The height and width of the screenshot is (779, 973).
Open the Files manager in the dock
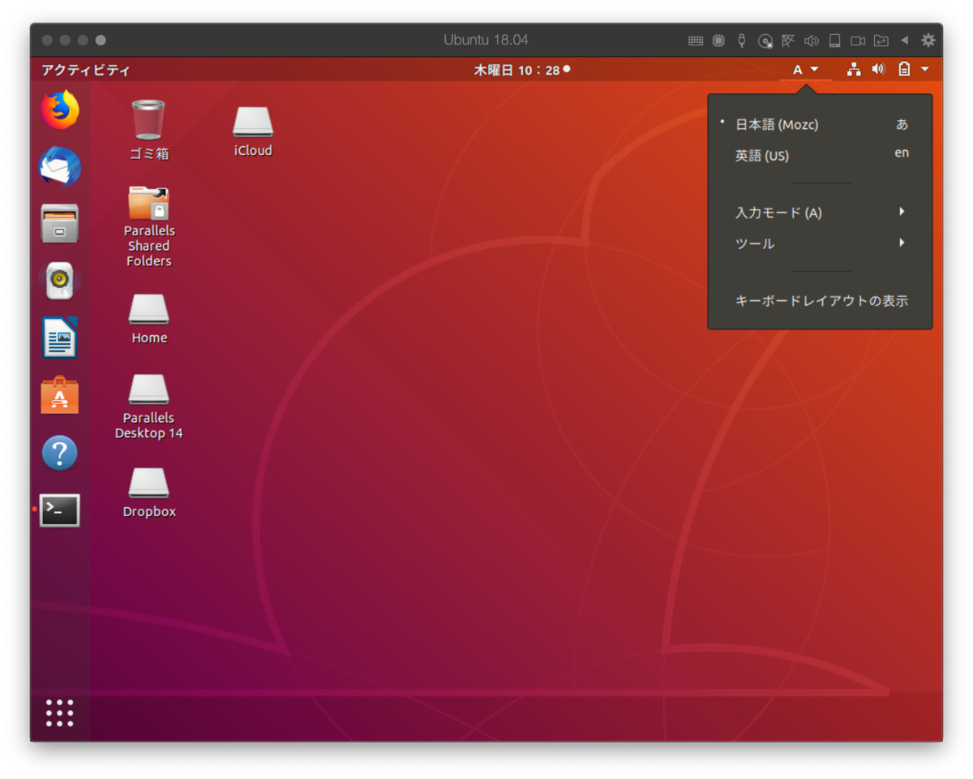click(60, 223)
